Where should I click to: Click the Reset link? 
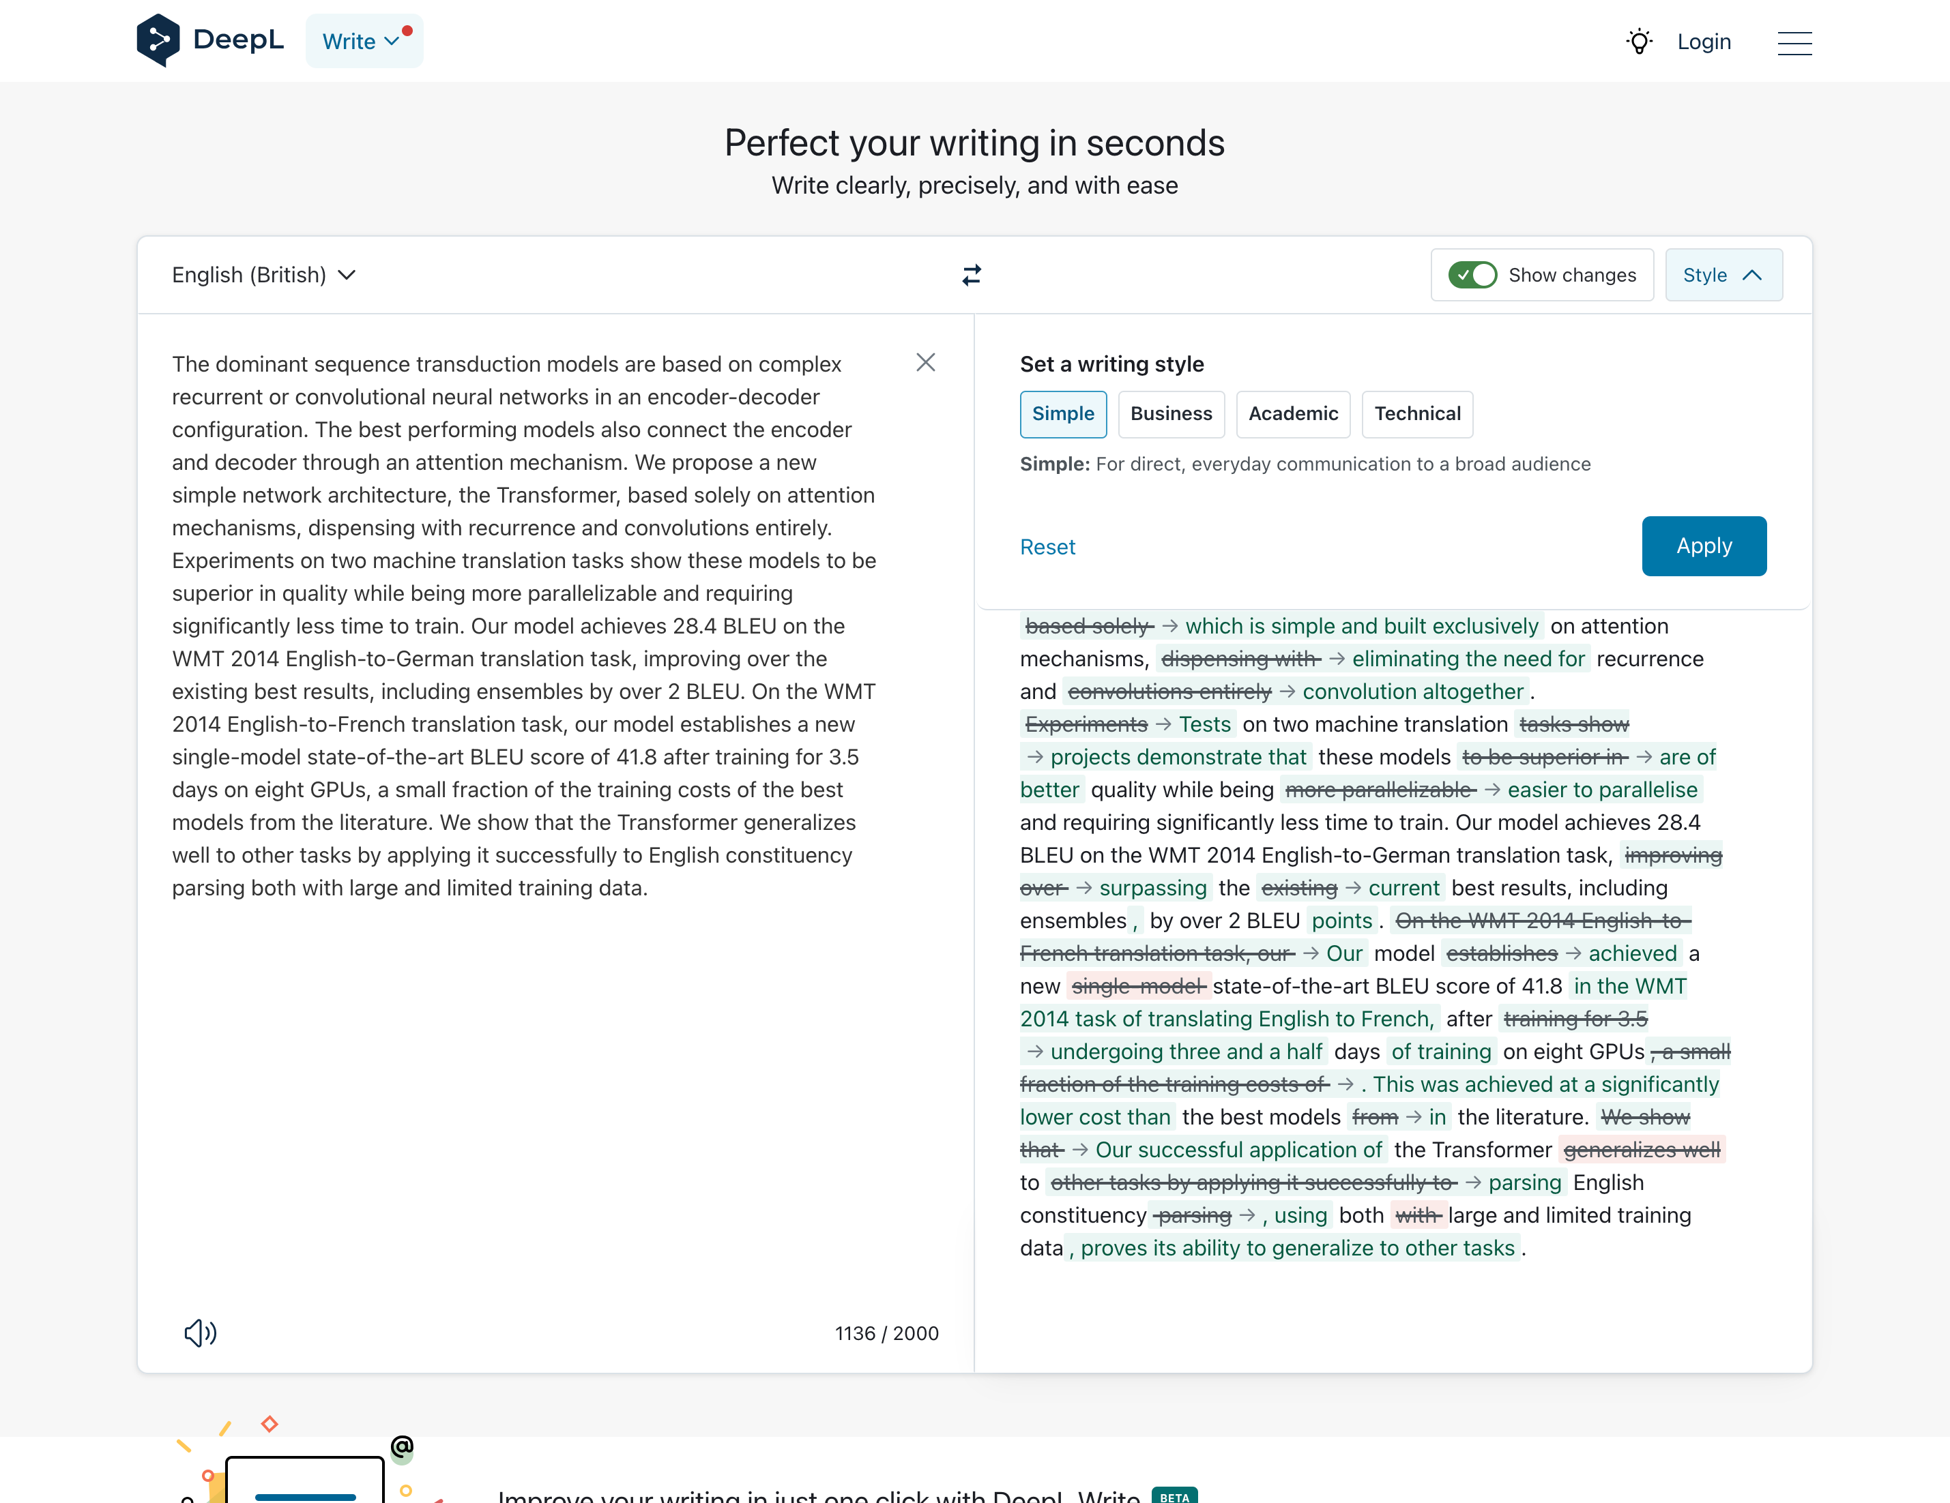(1047, 547)
